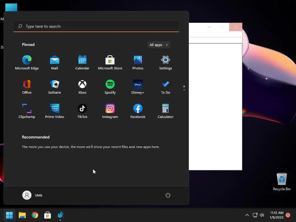The width and height of the screenshot is (296, 222).
Task: Open Microsoft Store from the taskbar
Action: pyautogui.click(x=48, y=215)
